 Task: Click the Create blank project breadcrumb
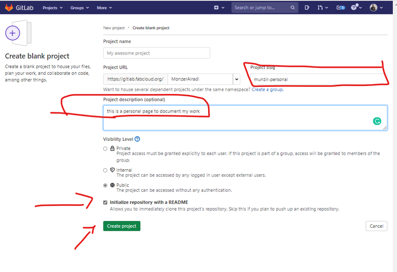(151, 28)
